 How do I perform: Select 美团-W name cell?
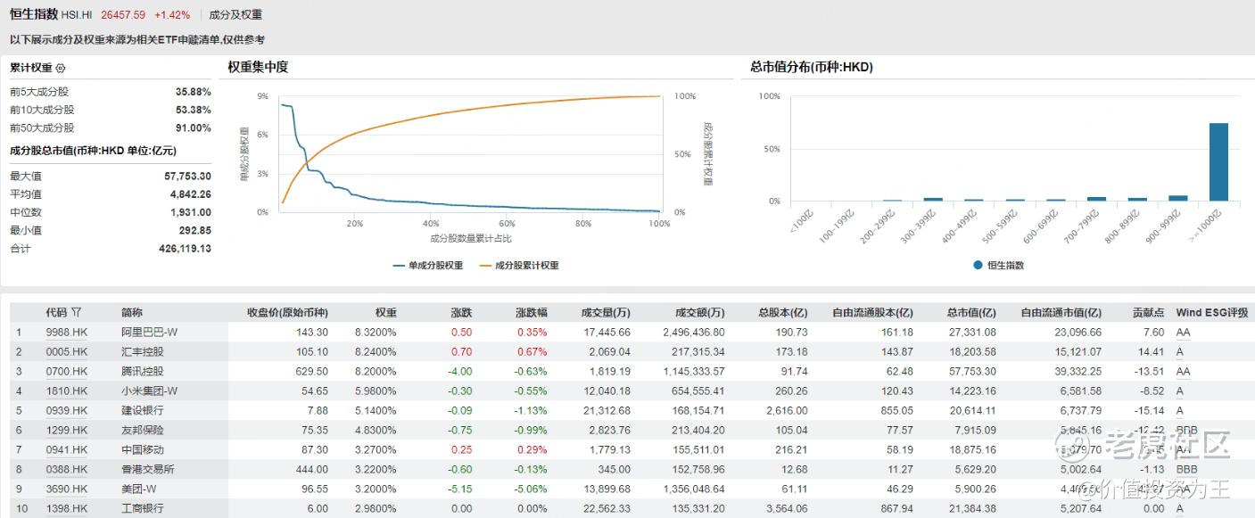tap(138, 489)
